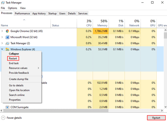Image resolution: width=167 pixels, height=122 pixels.
Task: Switch to the App history tab
Action: [x=39, y=14]
